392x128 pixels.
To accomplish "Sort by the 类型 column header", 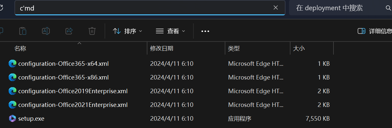I will 234,49.
